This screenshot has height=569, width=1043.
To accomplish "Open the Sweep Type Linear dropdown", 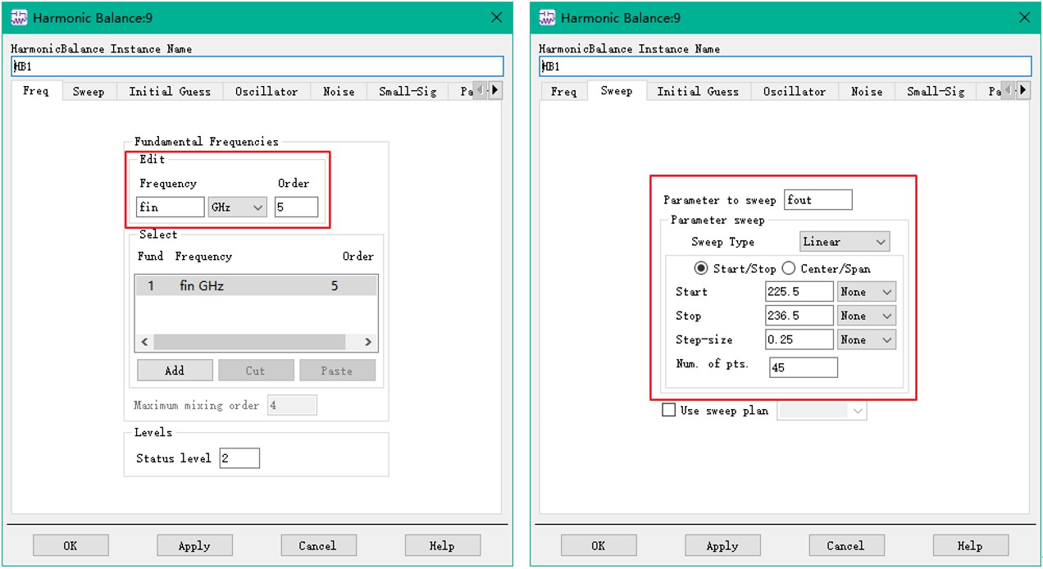I will click(845, 242).
